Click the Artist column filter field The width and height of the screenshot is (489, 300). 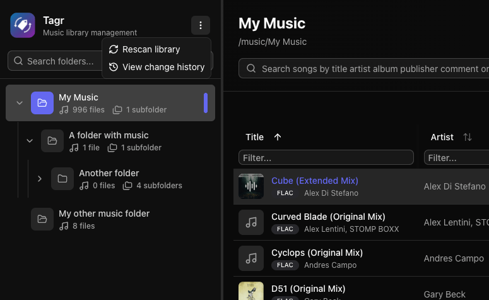[456, 157]
